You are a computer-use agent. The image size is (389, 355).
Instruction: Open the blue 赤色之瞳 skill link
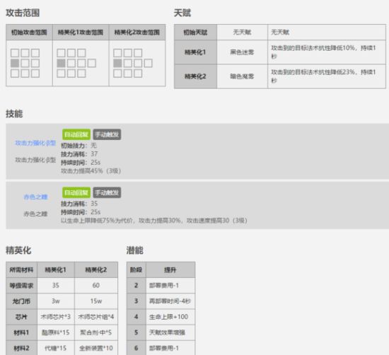click(x=35, y=197)
